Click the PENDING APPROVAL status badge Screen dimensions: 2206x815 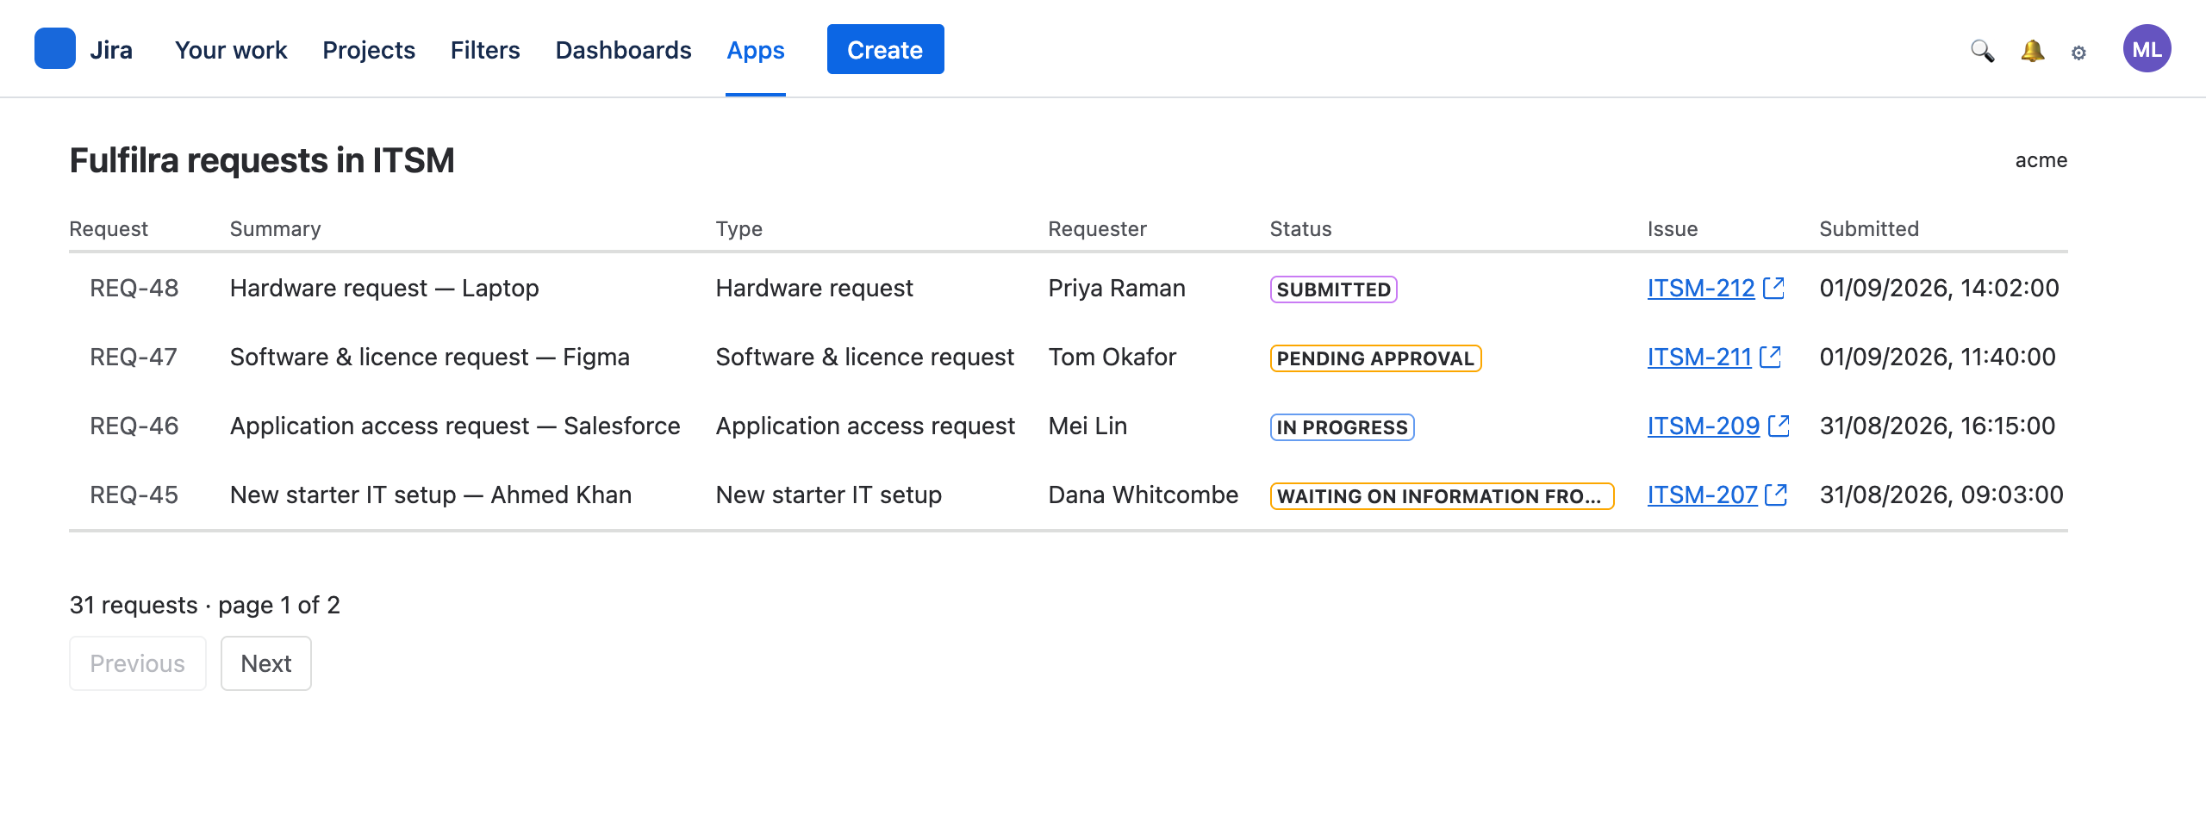[1376, 358]
